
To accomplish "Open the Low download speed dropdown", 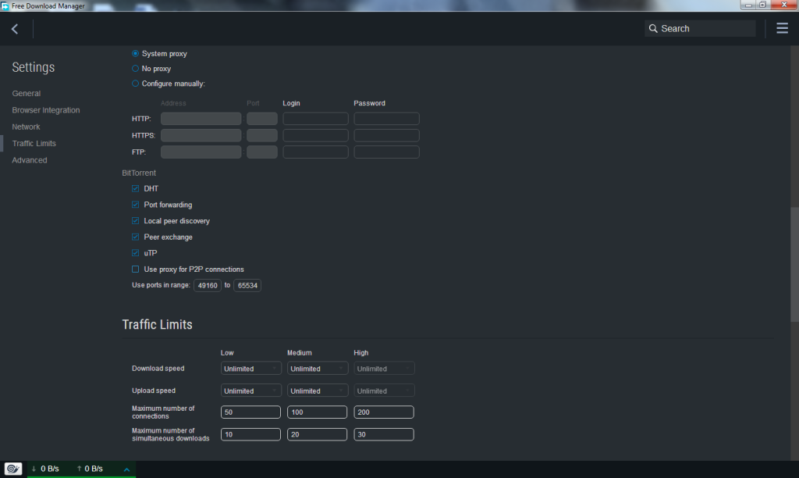I will [x=250, y=368].
